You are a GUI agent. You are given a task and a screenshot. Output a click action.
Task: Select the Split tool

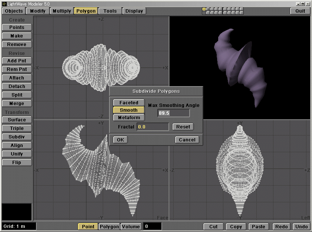coord(17,95)
